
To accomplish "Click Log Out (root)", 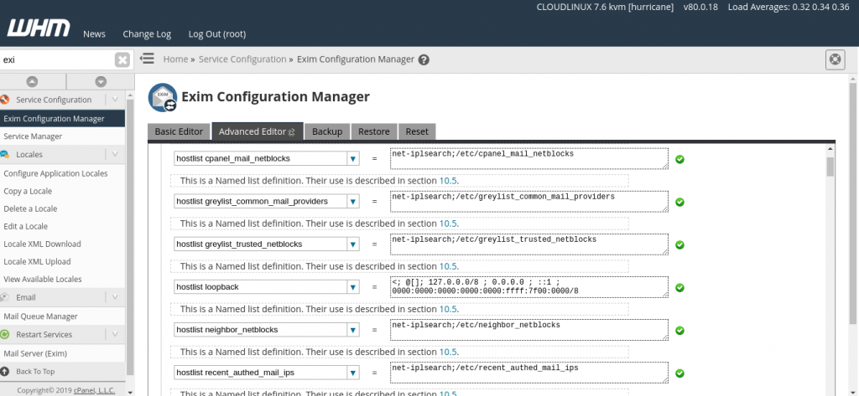I will pyautogui.click(x=217, y=34).
